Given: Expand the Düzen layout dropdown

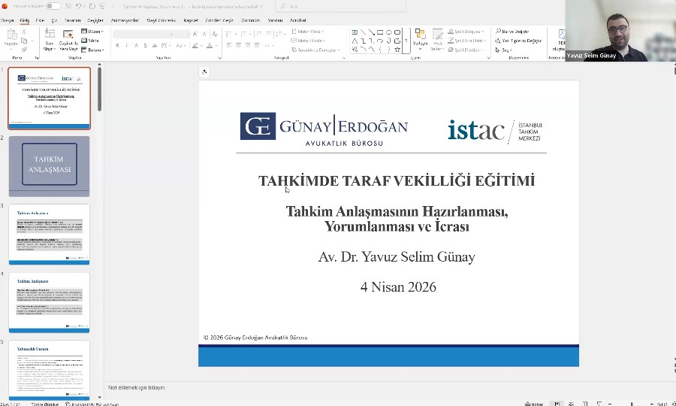Looking at the screenshot, I should tap(92, 32).
